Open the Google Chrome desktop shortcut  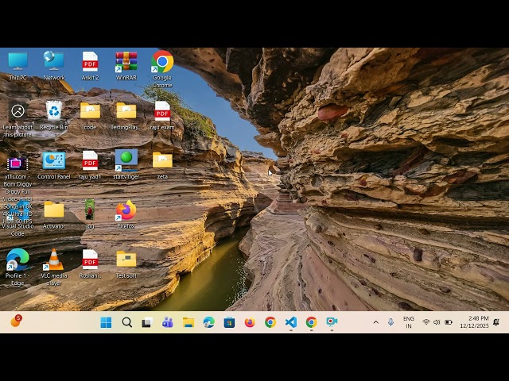click(162, 62)
